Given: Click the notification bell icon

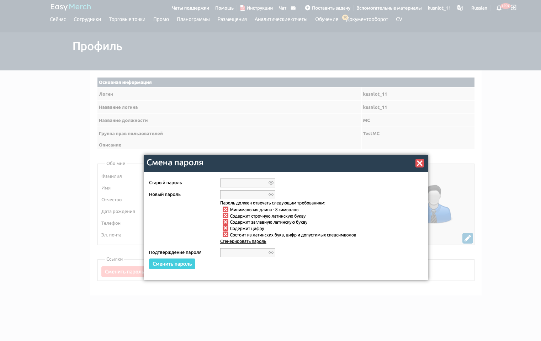Looking at the screenshot, I should click(499, 8).
